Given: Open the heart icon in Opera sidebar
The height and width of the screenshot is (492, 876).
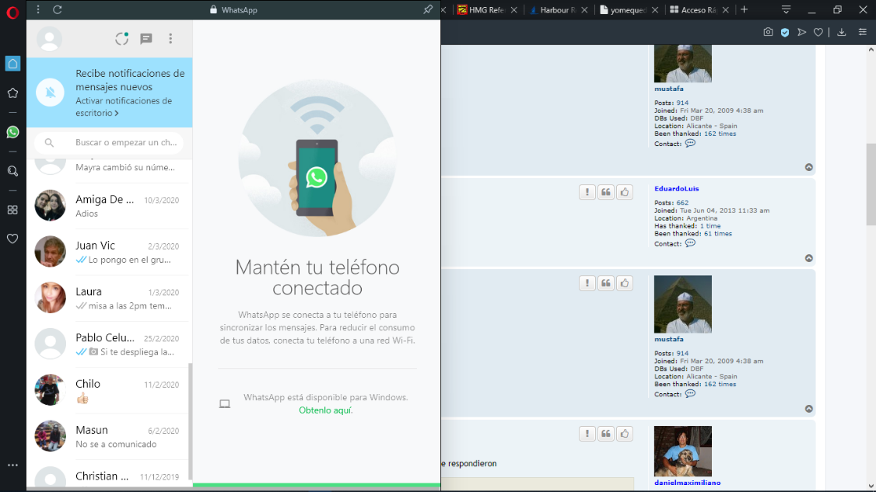Looking at the screenshot, I should tap(12, 239).
